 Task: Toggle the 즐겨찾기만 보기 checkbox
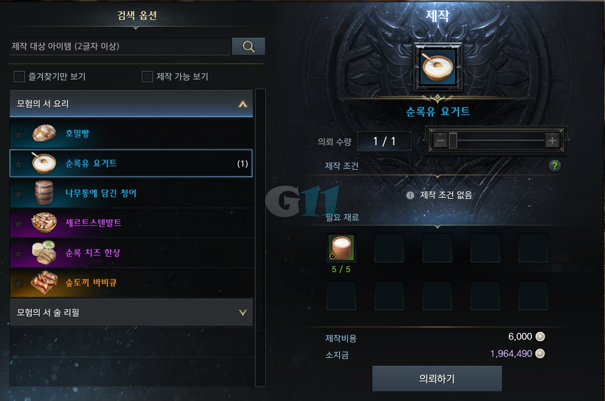pos(19,77)
